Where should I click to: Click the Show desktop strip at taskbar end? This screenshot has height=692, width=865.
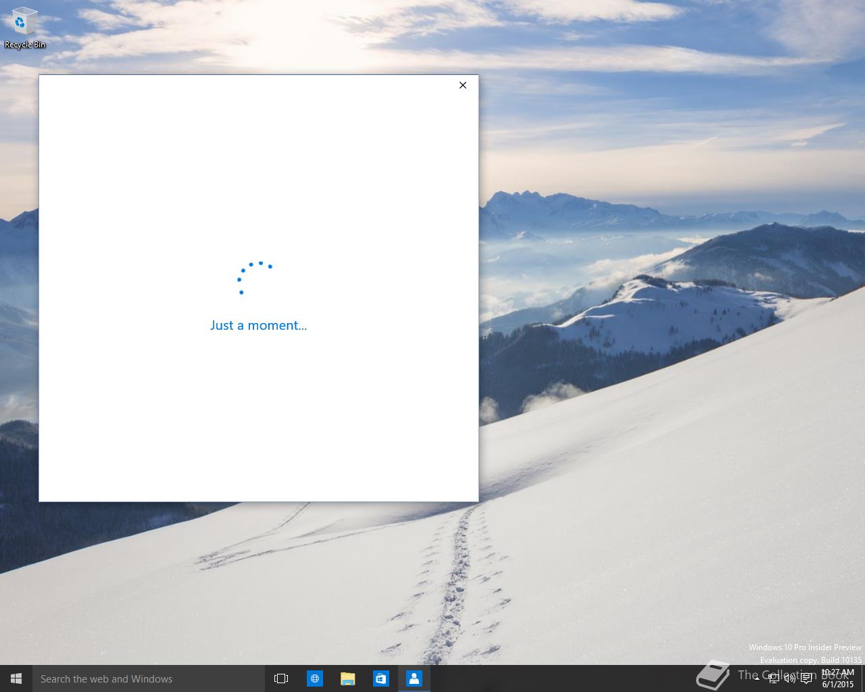[863, 678]
